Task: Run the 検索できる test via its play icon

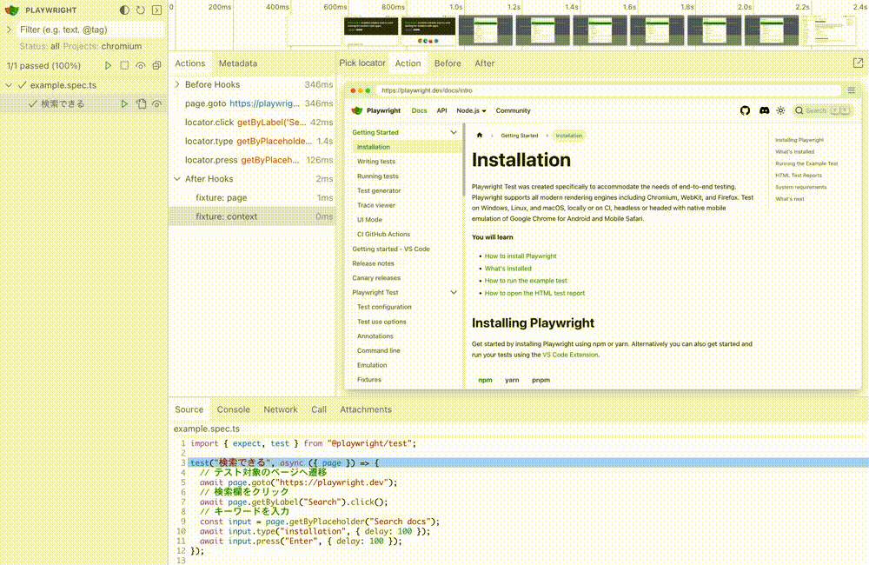Action: 124,103
